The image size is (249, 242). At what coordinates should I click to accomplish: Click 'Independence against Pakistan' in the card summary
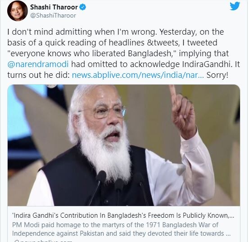[x=58, y=233]
